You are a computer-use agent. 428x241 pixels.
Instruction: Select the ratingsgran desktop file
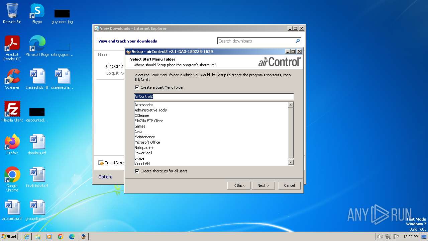(62, 49)
